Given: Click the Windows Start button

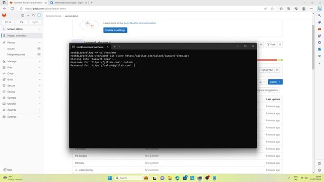Looking at the screenshot, I should [110, 178].
